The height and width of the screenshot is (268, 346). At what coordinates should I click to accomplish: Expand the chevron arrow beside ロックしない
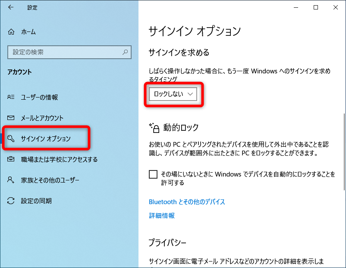click(x=190, y=94)
